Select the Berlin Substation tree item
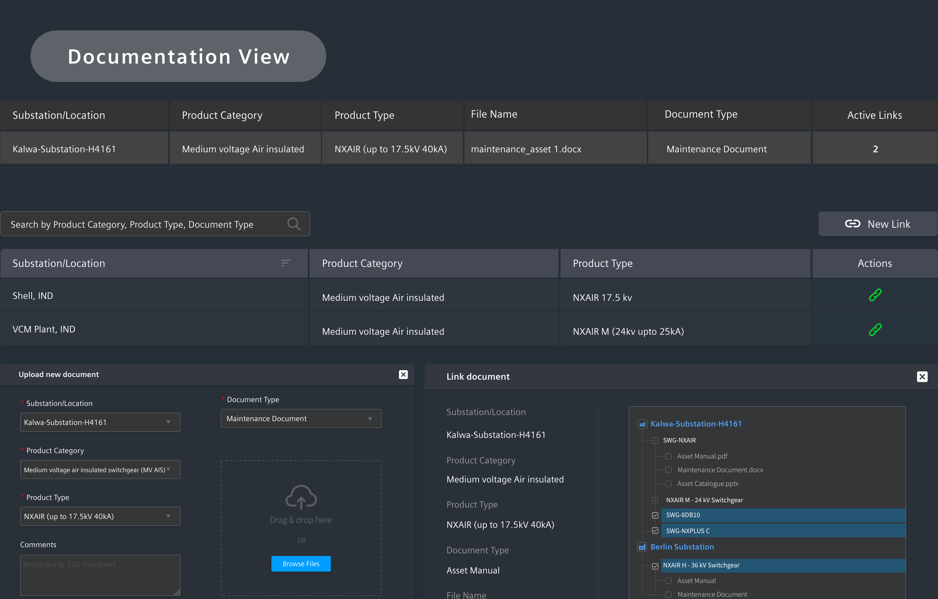The image size is (938, 599). click(x=682, y=547)
